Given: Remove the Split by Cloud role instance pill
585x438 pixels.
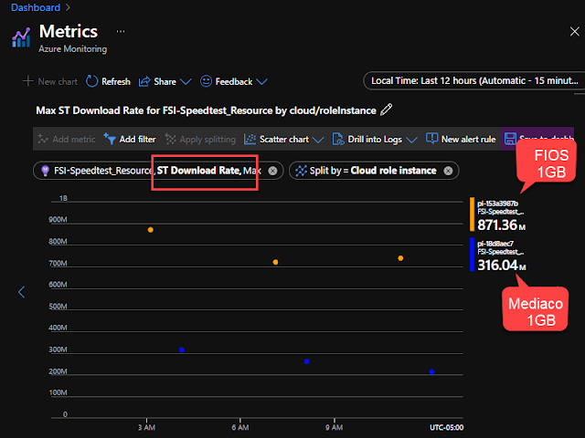Looking at the screenshot, I should pyautogui.click(x=448, y=171).
